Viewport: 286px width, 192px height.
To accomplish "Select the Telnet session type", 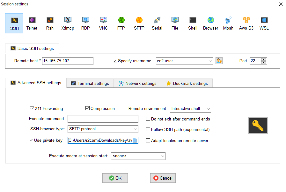I will click(32, 23).
